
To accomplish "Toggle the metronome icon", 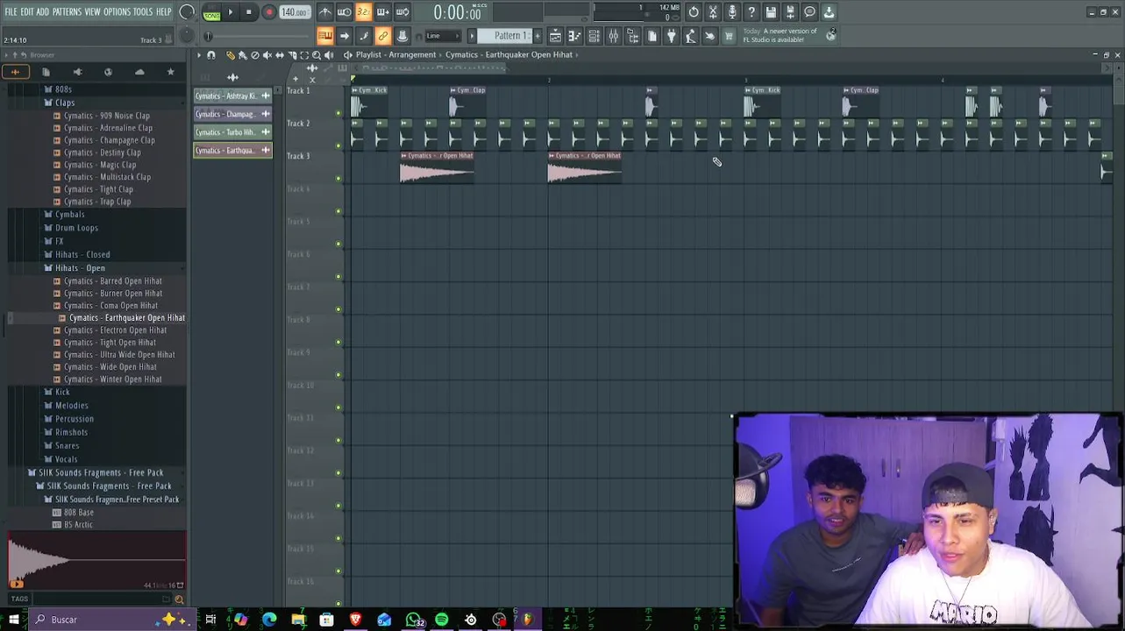I will point(325,12).
